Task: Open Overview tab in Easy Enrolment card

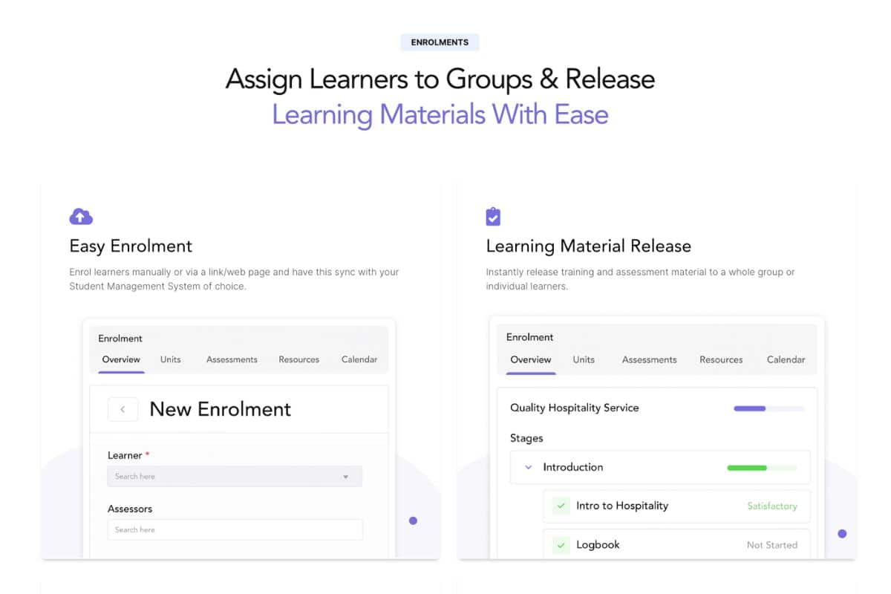Action: [121, 359]
